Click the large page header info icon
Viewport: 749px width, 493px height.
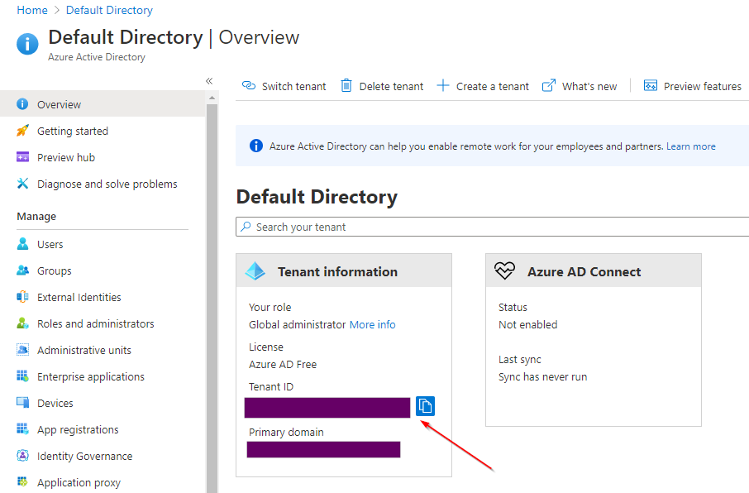[28, 44]
